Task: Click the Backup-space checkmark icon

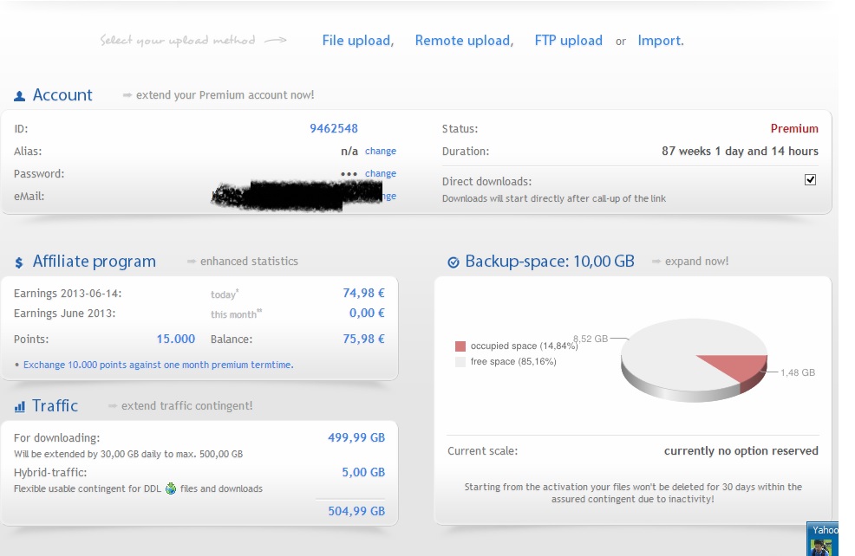Action: [453, 262]
